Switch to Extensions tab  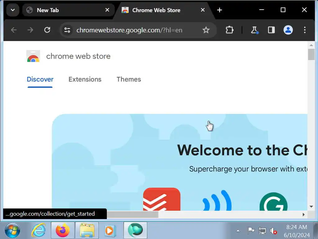click(x=85, y=79)
